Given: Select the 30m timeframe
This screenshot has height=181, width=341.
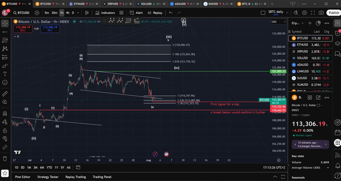Looking at the screenshot, I should coord(54,13).
